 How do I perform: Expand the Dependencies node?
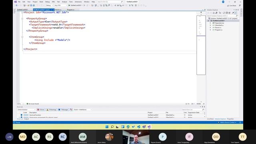click(210, 23)
